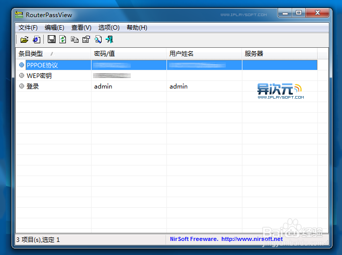Close the RouterPassView window

[317, 13]
